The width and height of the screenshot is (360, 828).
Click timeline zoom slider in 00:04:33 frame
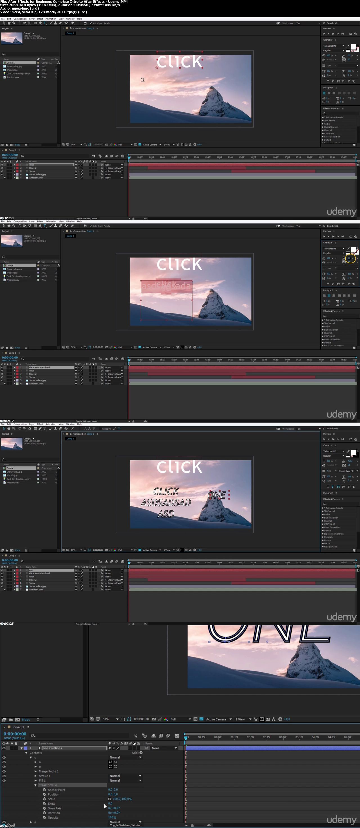[x=192, y=825]
